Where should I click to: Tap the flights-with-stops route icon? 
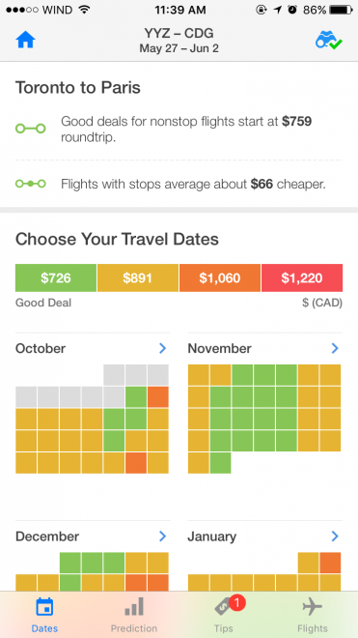31,184
